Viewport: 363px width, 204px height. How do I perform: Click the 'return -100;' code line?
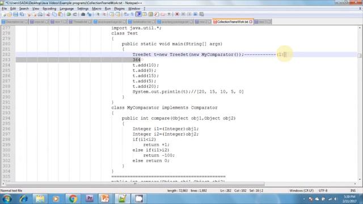[x=159, y=155]
